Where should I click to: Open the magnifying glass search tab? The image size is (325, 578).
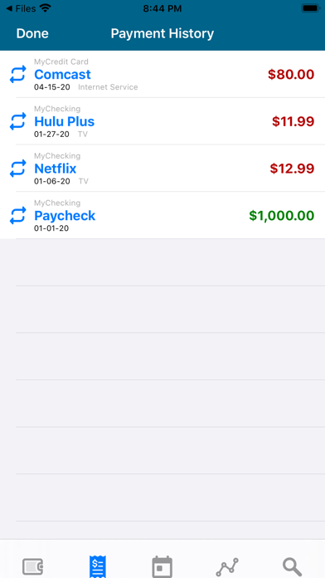coord(292,567)
